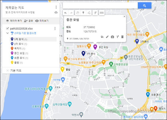Click 중간 모임 title in popup
Image resolution: width=167 pixels, height=120 pixels.
point(73,20)
